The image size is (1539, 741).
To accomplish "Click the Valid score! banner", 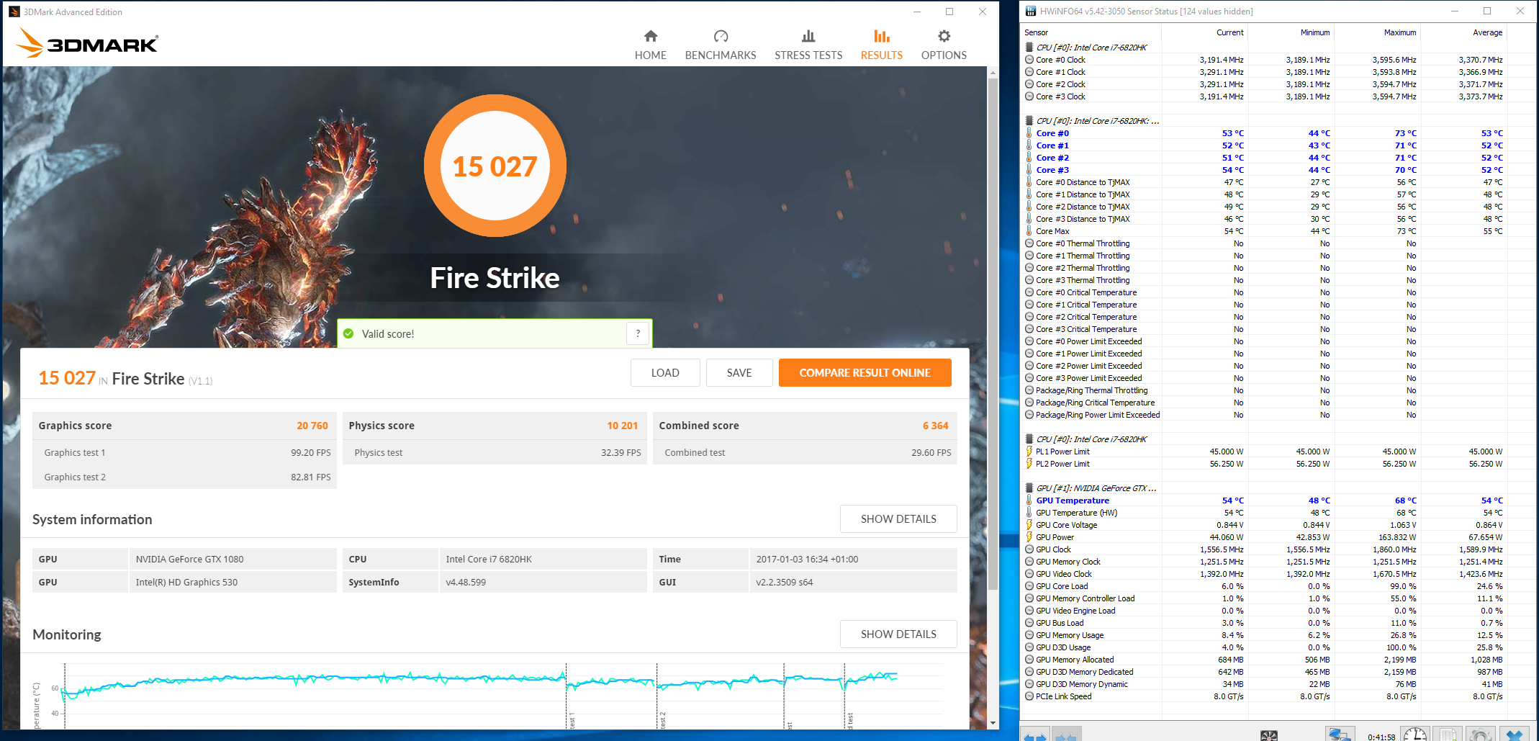I will coord(495,333).
